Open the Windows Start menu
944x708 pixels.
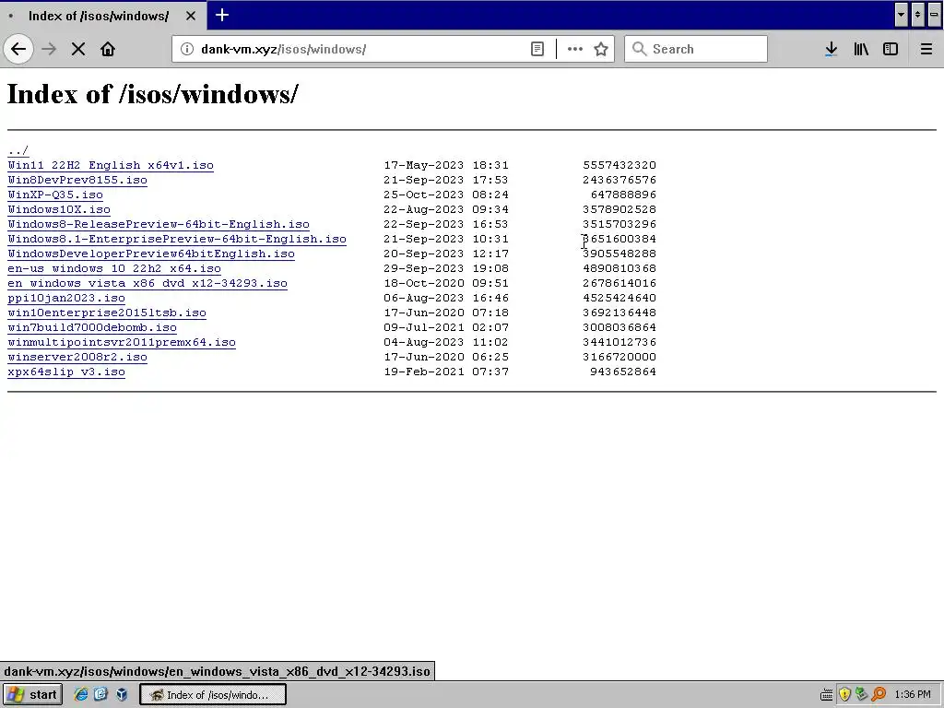tap(32, 695)
